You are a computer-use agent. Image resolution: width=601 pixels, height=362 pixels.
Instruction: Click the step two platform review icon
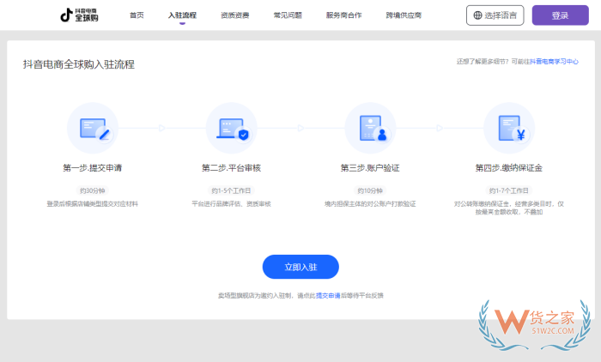click(x=232, y=128)
